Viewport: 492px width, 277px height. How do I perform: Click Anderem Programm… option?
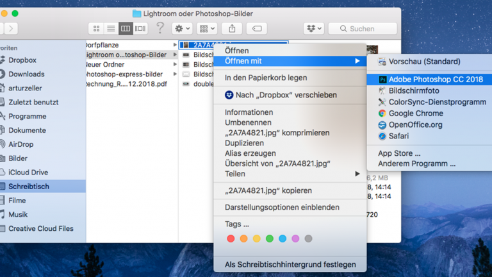point(416,164)
